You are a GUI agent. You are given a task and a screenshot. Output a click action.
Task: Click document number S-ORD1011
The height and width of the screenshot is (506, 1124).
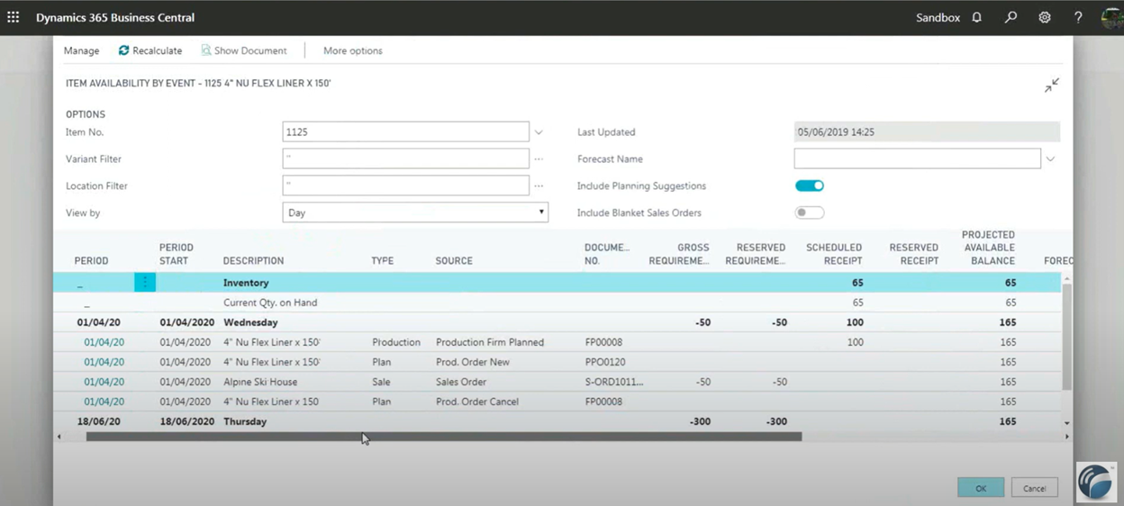point(614,382)
